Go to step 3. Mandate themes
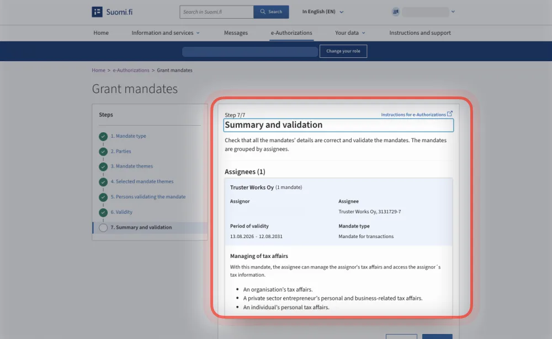Screen dimensions: 552x339 (132, 166)
